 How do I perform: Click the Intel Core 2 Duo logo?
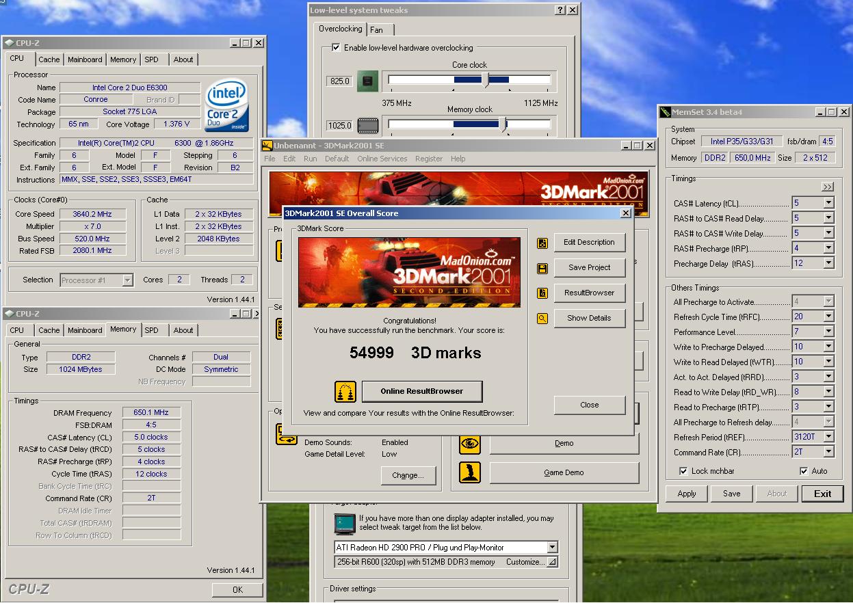click(x=226, y=106)
